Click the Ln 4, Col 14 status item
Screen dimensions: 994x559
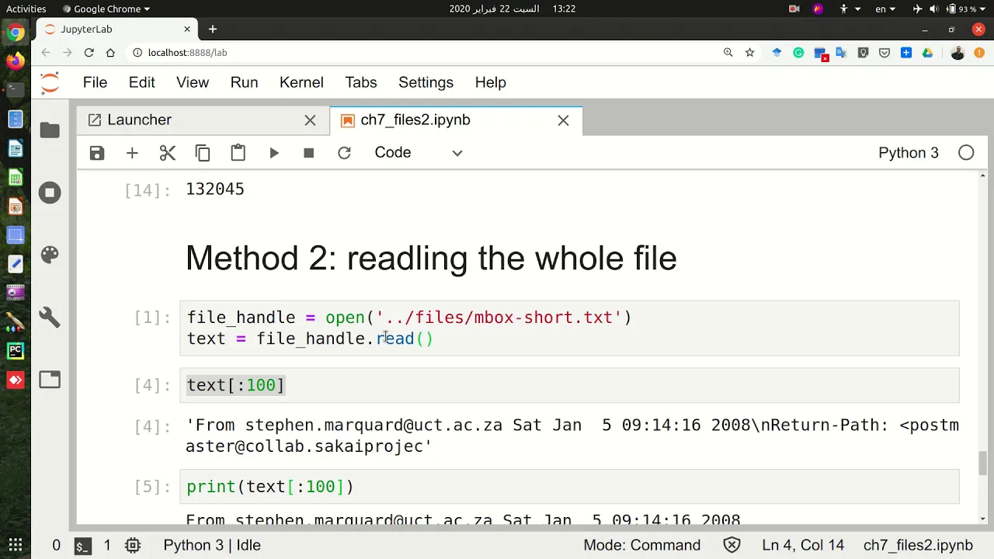coord(803,545)
